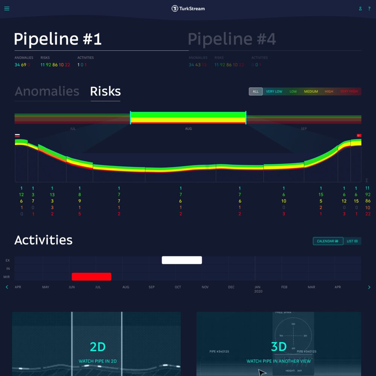Click the help question mark icon
Screen dimensions: 376x376
pyautogui.click(x=369, y=9)
